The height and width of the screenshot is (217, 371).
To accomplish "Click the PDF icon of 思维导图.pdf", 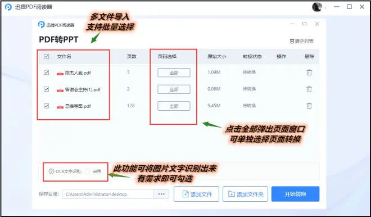I will [x=60, y=106].
